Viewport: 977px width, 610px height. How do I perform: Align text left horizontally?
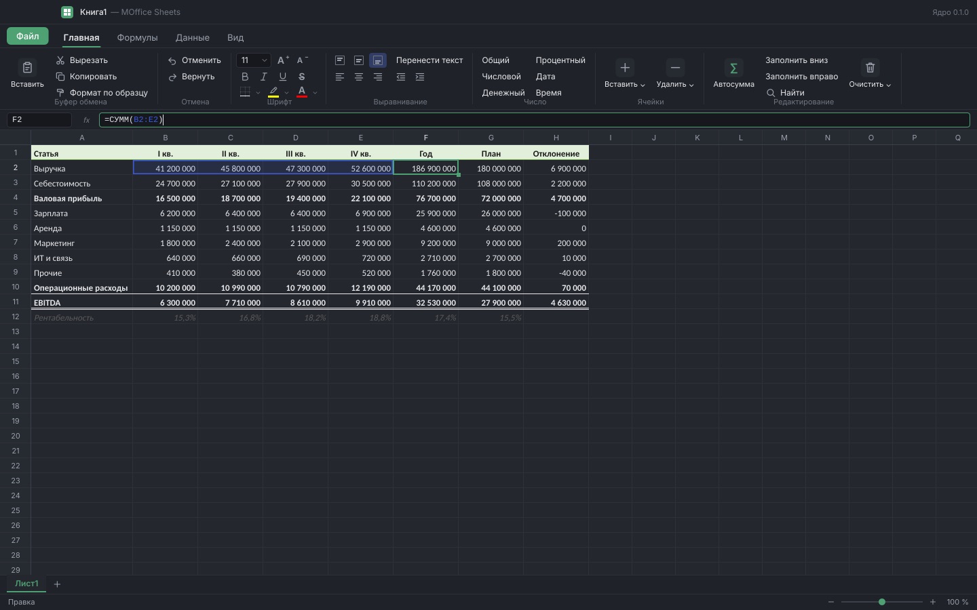click(x=340, y=77)
